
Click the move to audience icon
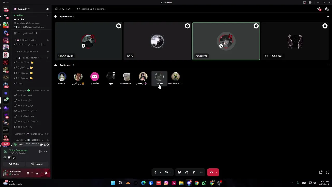click(194, 172)
